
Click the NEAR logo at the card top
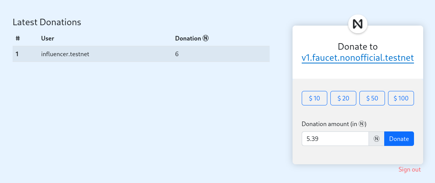[x=358, y=24]
